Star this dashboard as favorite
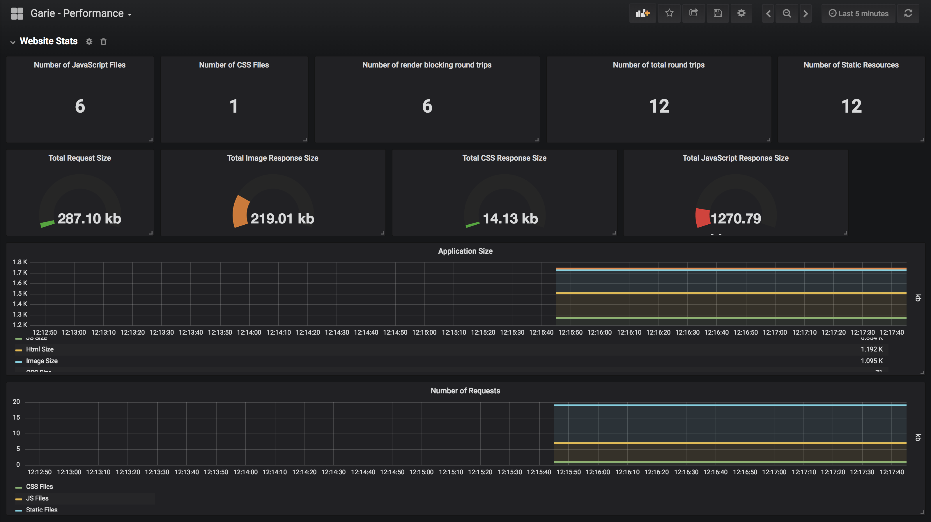931x522 pixels. point(669,13)
